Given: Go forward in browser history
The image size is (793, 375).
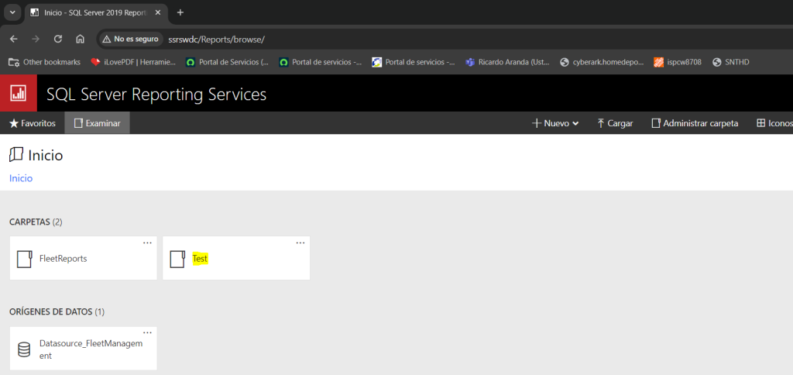Looking at the screenshot, I should tap(36, 39).
